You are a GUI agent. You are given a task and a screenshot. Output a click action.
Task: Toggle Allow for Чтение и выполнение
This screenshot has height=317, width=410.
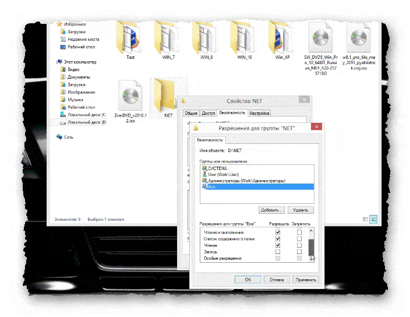[278, 233]
